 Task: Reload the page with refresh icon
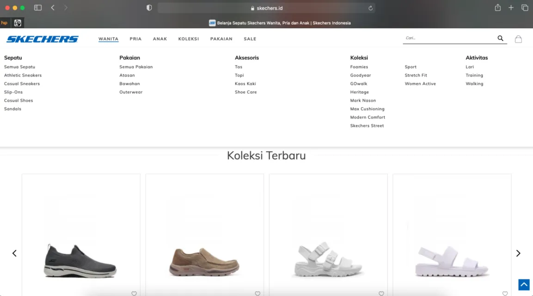click(x=371, y=8)
